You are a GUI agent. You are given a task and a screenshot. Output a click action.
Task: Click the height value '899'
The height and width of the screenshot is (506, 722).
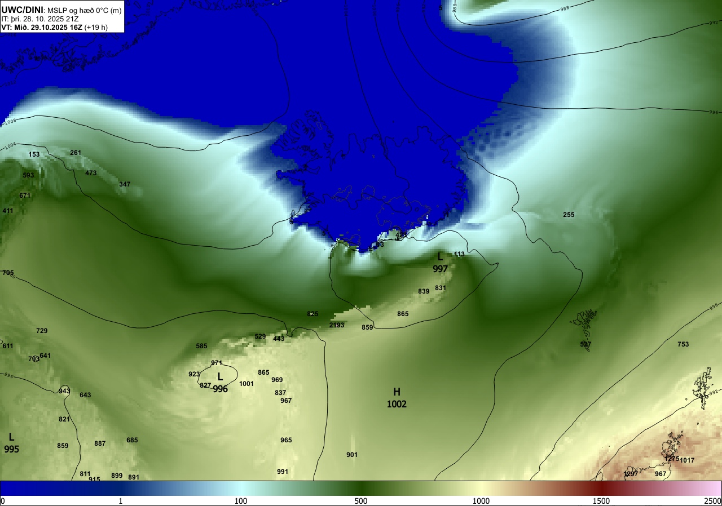point(117,476)
